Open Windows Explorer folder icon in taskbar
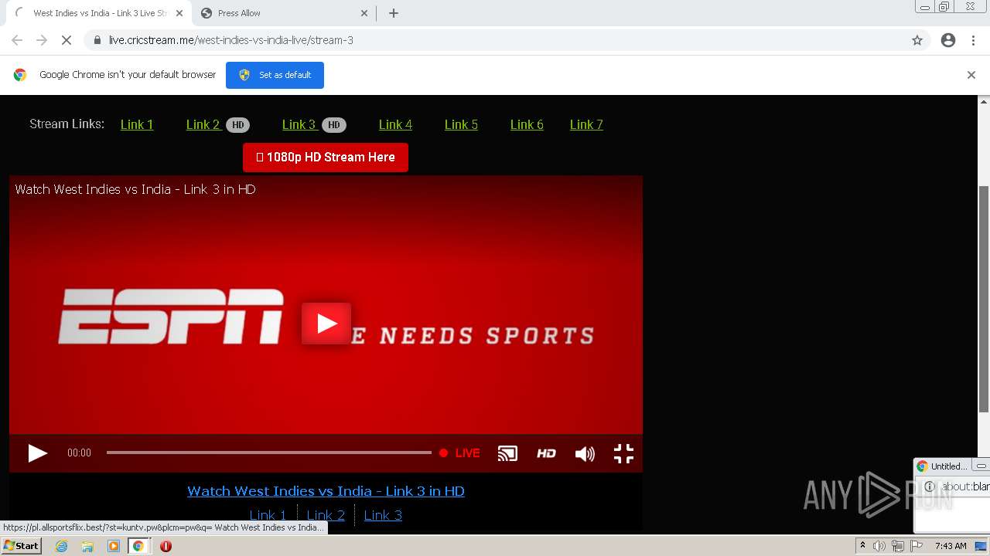This screenshot has height=556, width=990. (x=87, y=546)
